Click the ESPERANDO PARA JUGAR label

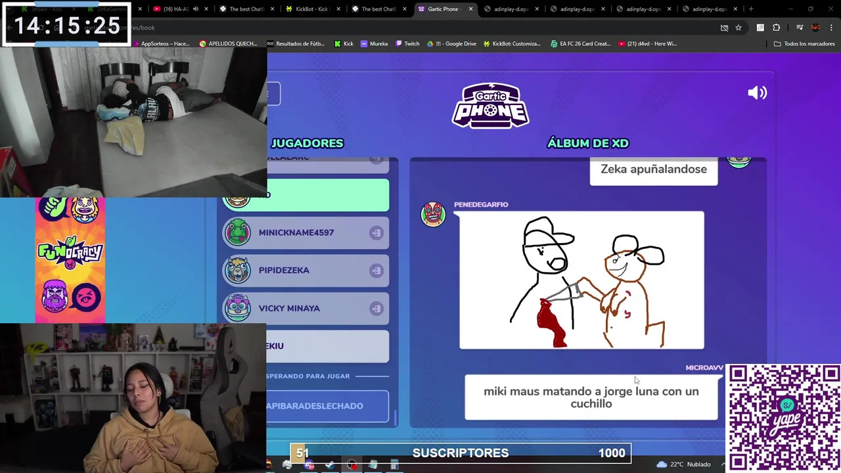(x=308, y=376)
